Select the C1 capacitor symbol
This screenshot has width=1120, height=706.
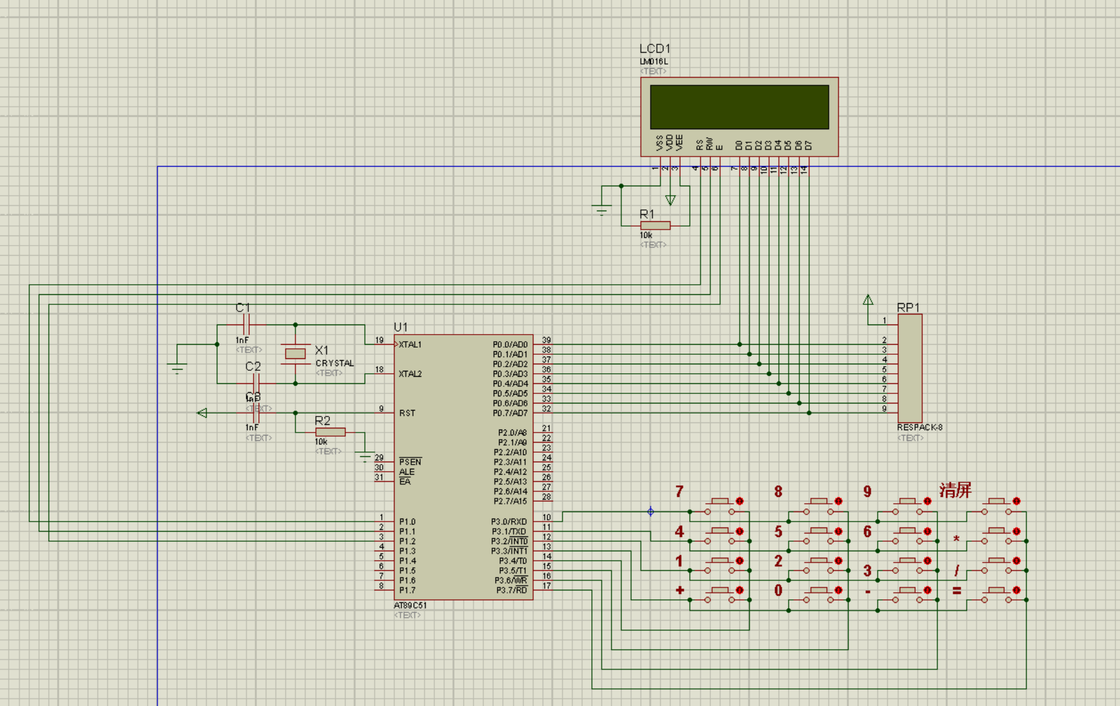(x=247, y=325)
